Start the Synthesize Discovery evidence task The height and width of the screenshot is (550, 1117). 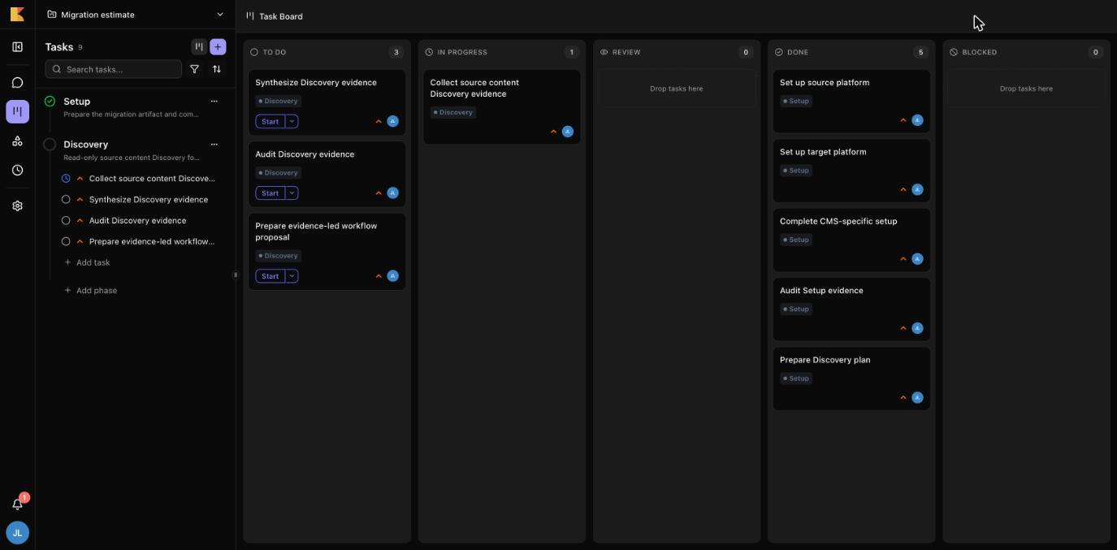[x=271, y=121]
